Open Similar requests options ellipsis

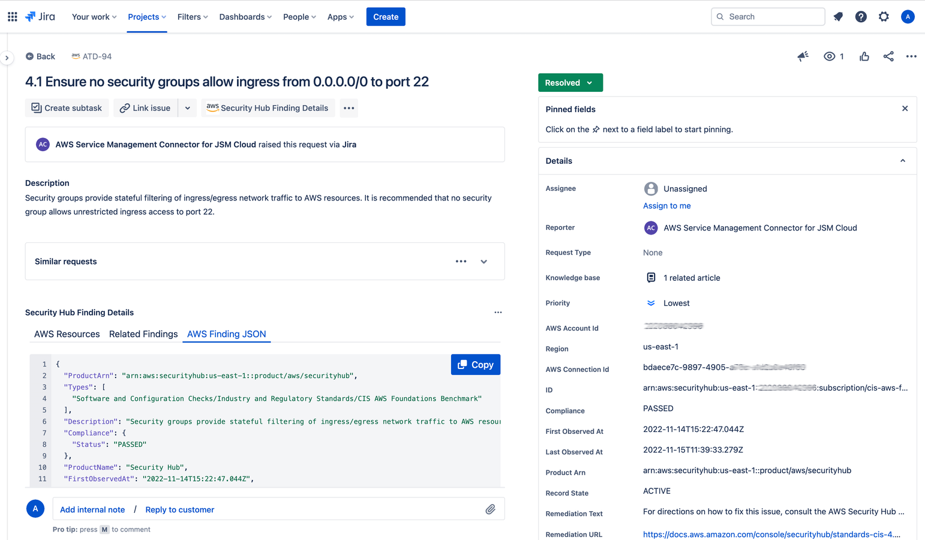[x=461, y=262]
